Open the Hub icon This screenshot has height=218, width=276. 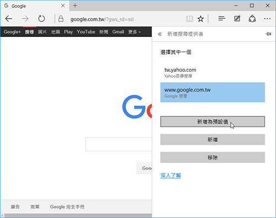click(x=222, y=19)
